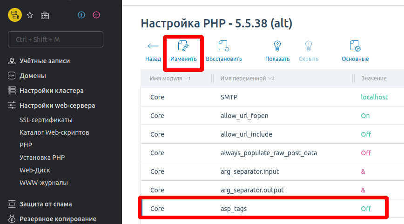Viewport: 404px width, 224px height.
Task: Open Резервное копирование section
Action: click(x=58, y=219)
